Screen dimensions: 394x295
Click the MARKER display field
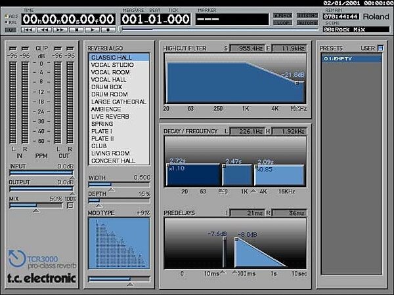(232, 19)
